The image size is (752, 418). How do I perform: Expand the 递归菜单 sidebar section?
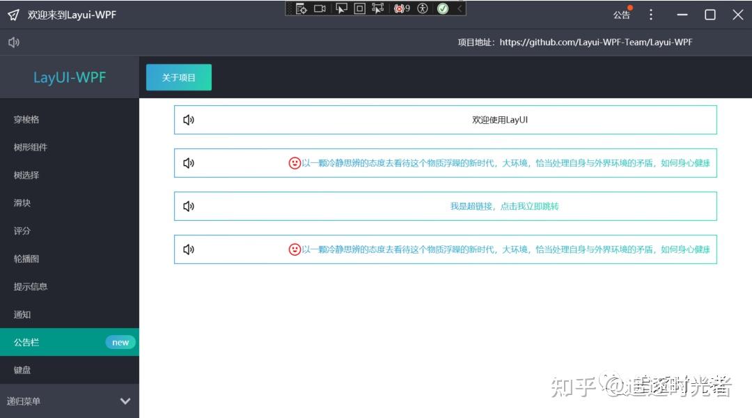(70, 401)
